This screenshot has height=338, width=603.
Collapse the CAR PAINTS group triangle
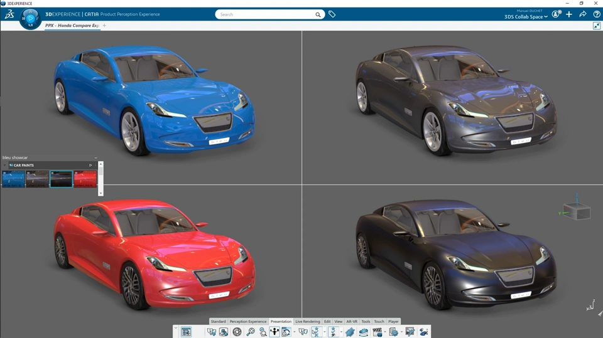[4, 165]
